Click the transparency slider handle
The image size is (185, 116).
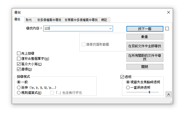149,92
